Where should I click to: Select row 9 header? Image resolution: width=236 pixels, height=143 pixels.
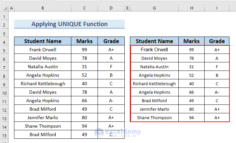[x=4, y=84]
